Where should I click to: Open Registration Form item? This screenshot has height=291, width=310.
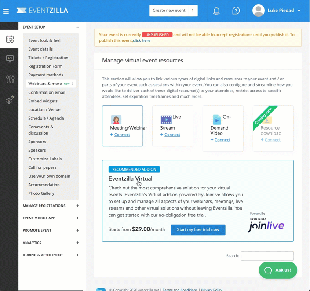click(45, 66)
